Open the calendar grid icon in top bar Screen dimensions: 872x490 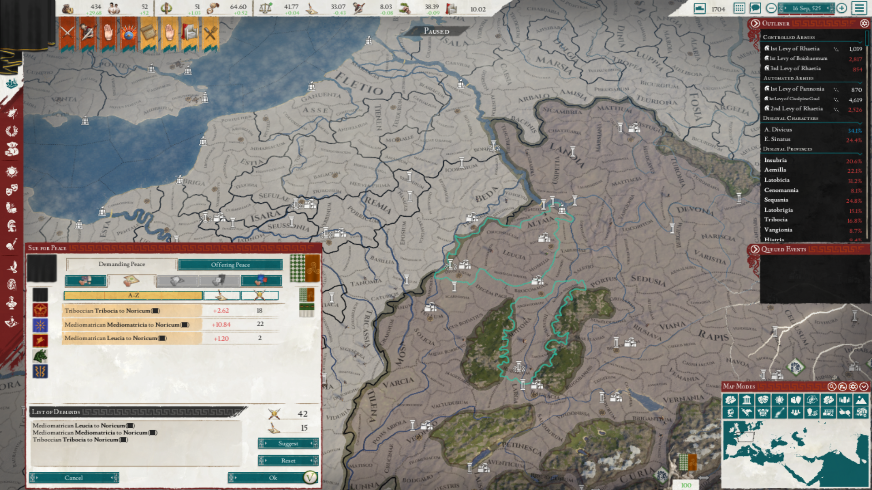[x=739, y=8]
